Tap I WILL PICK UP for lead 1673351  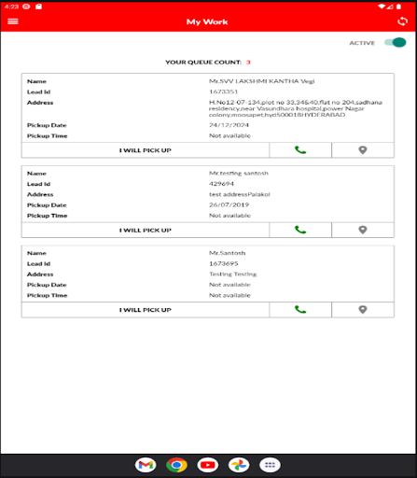click(146, 150)
